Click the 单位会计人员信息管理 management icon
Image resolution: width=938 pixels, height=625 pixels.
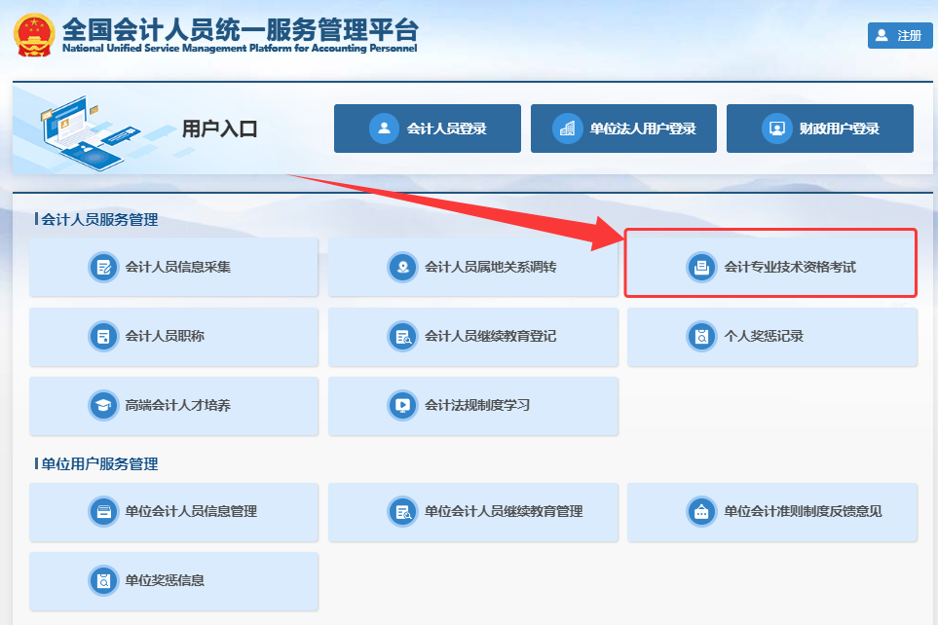pos(173,512)
